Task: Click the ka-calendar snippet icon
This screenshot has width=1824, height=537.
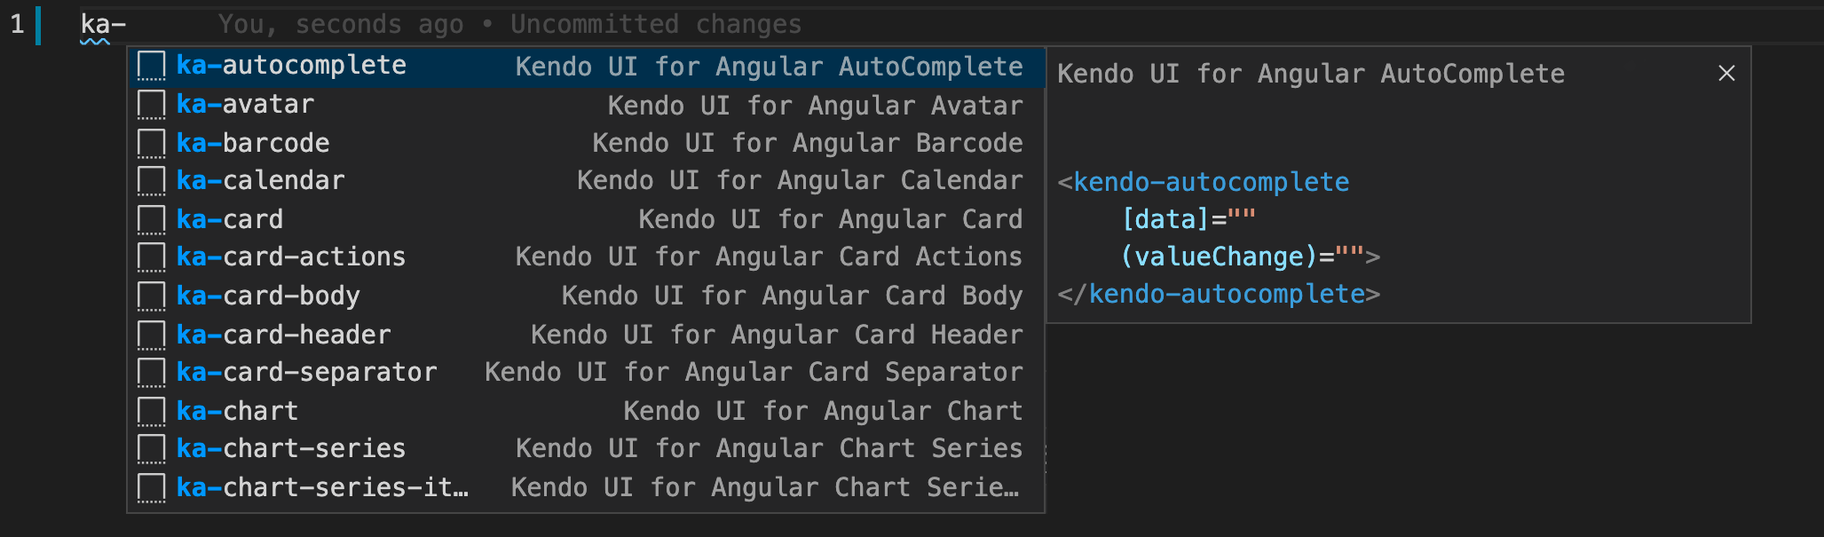Action: (151, 180)
